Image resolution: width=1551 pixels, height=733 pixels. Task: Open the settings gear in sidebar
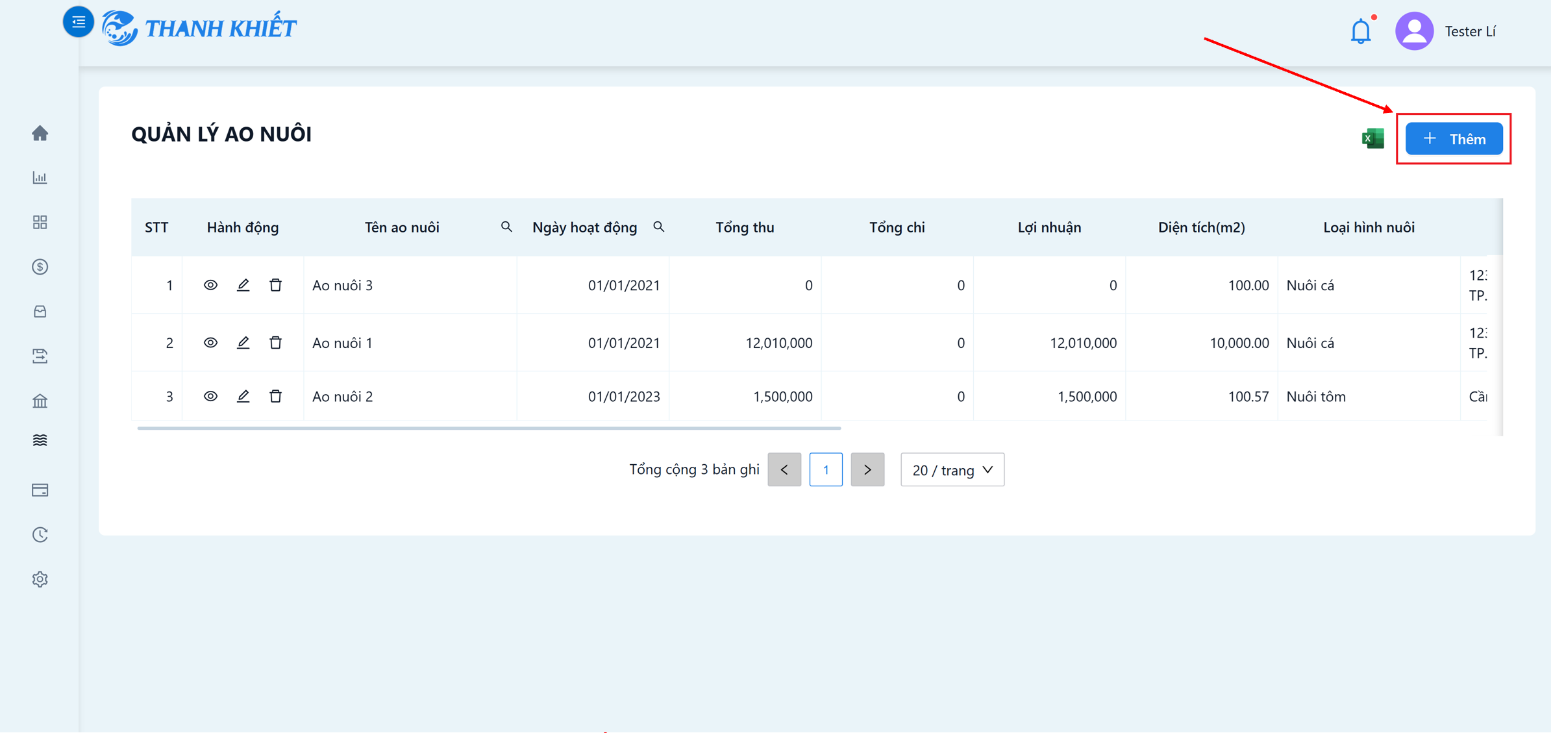[x=40, y=579]
